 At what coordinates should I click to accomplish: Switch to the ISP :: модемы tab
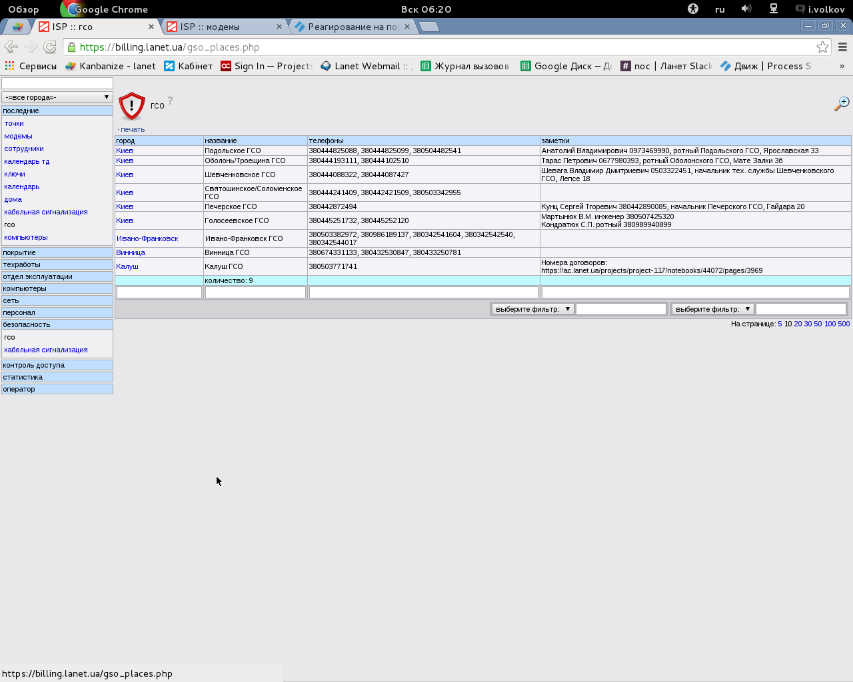(x=223, y=27)
